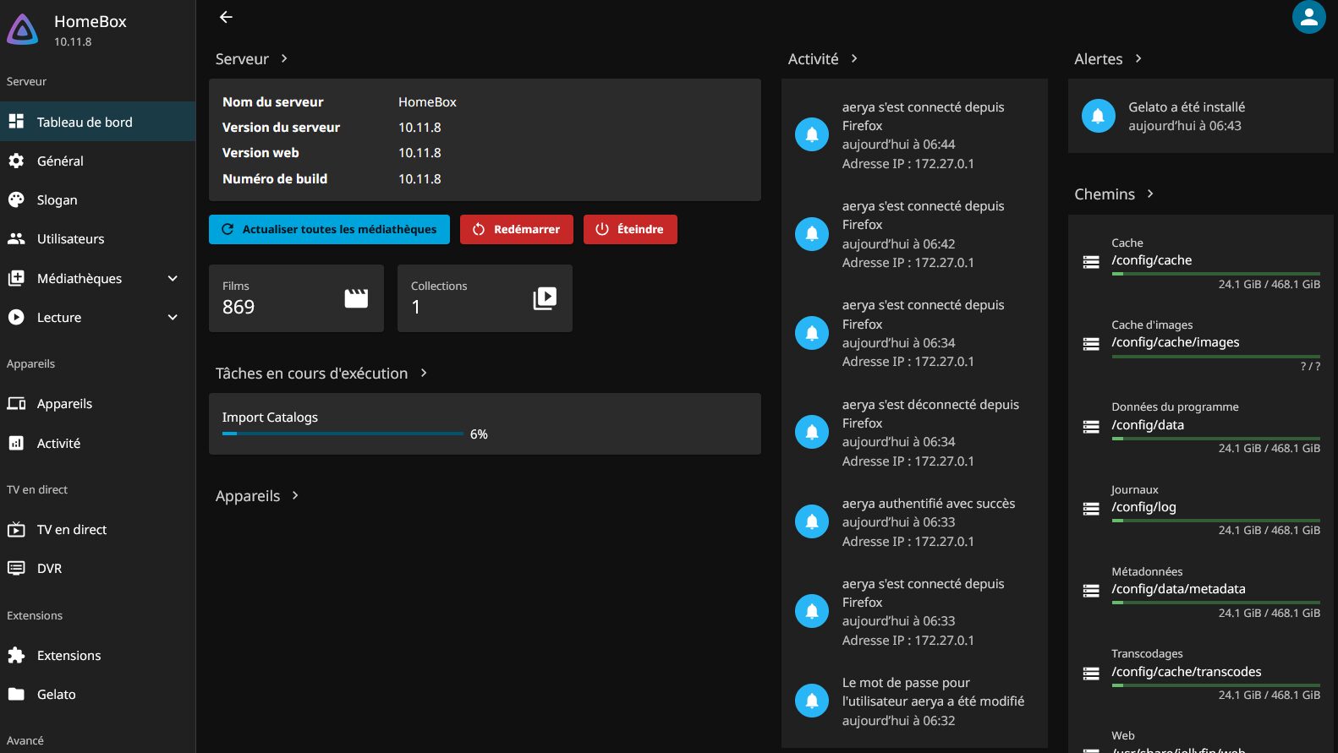Open the Alertes section chevron
Image resolution: width=1338 pixels, height=753 pixels.
pyautogui.click(x=1138, y=58)
